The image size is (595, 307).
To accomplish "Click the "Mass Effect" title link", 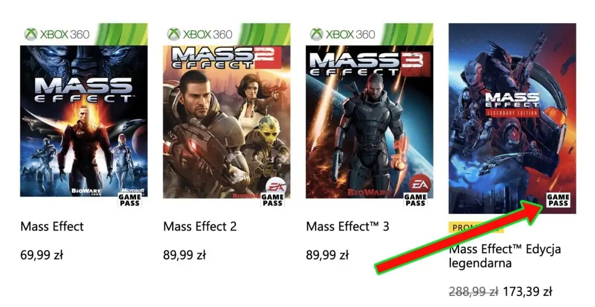I will click(52, 226).
